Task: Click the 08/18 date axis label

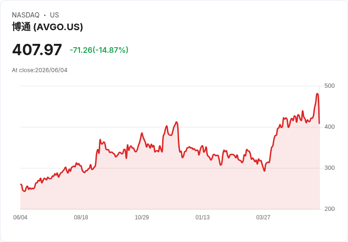Action: point(81,217)
